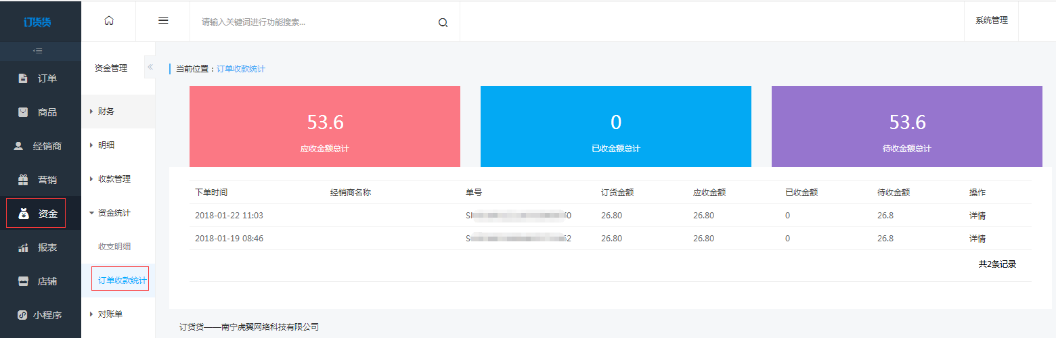Click the 已收金额 column header
1056x338 pixels.
coord(801,193)
